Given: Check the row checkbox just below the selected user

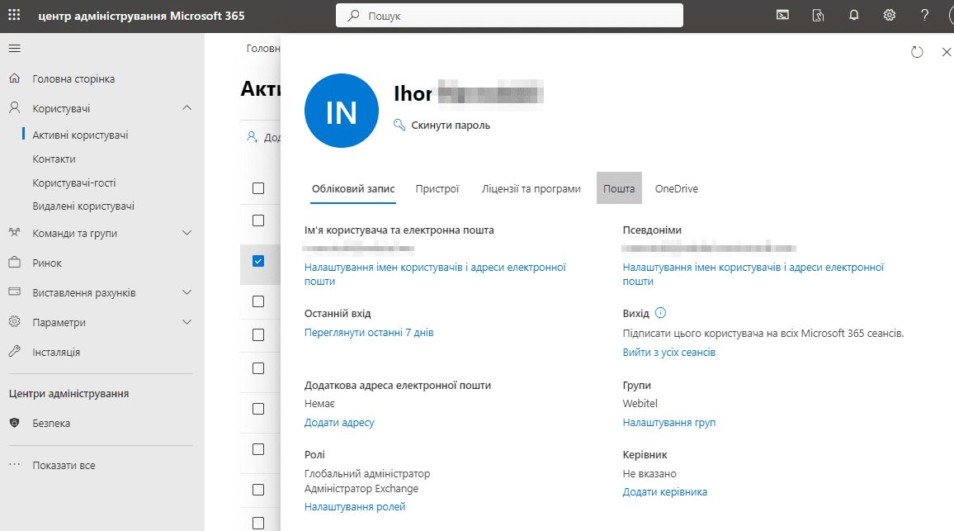Looking at the screenshot, I should [258, 301].
